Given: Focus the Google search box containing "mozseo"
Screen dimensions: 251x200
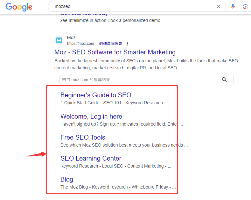Looking at the screenshot, I should pyautogui.click(x=127, y=6).
